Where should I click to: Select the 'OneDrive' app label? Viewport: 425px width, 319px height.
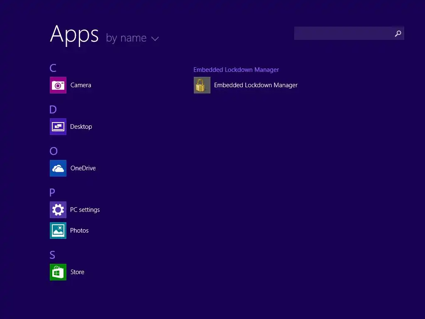[83, 168]
